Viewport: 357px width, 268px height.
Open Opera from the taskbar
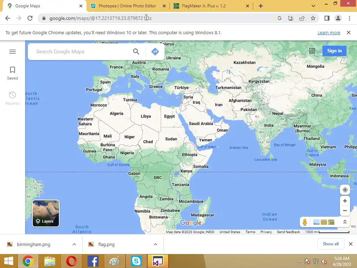coord(71,261)
